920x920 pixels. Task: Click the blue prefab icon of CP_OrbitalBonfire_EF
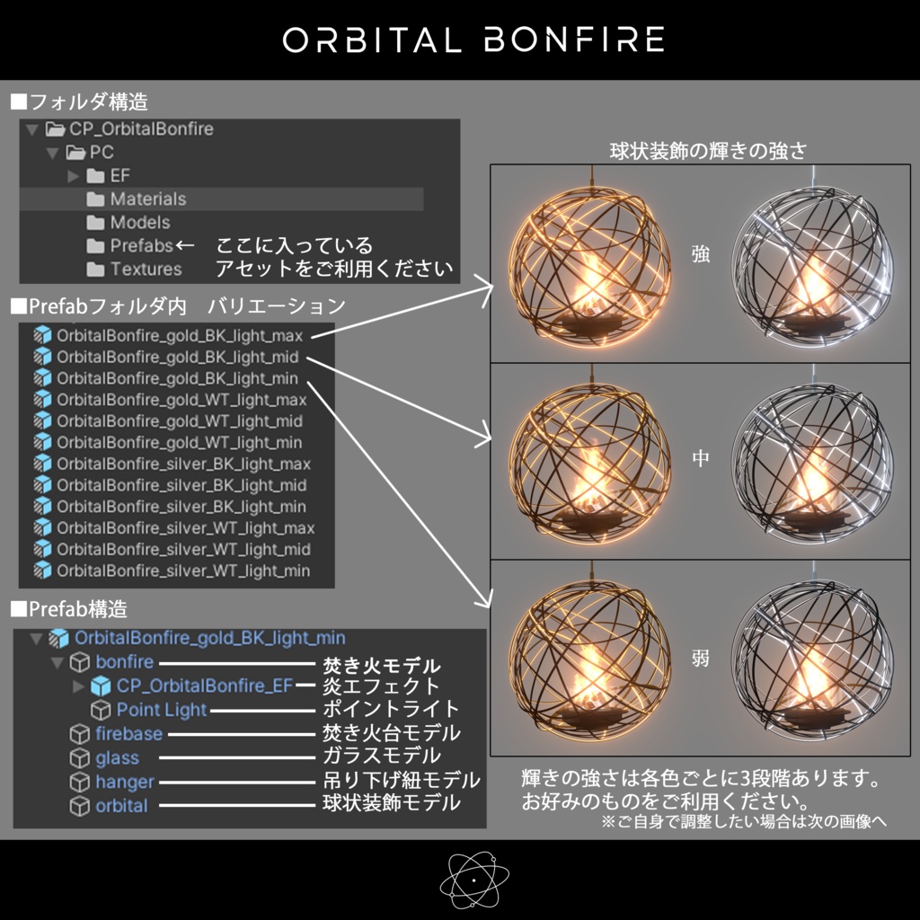(x=100, y=686)
